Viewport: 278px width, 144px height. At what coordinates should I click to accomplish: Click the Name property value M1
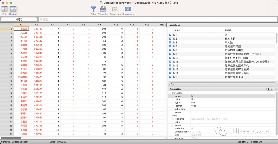pos(193,96)
